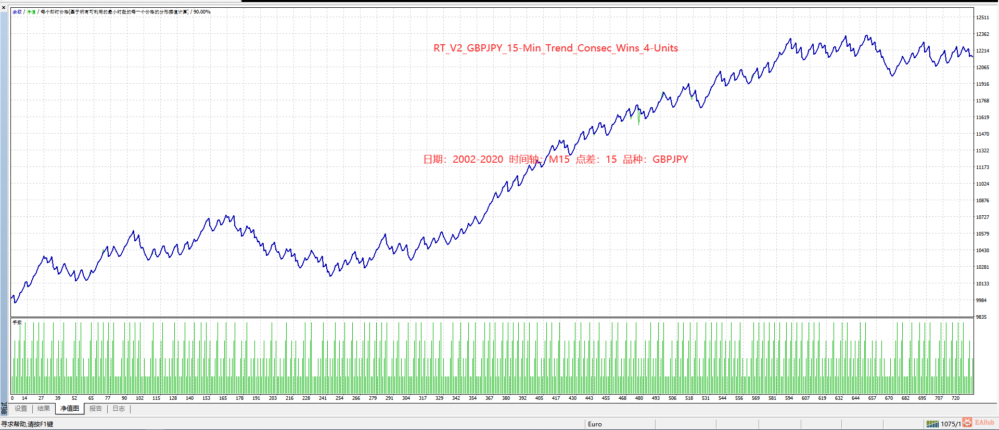Viewport: 999px width, 430px height.
Task: Click trade number 14 on horizontal axis
Action: (x=24, y=398)
